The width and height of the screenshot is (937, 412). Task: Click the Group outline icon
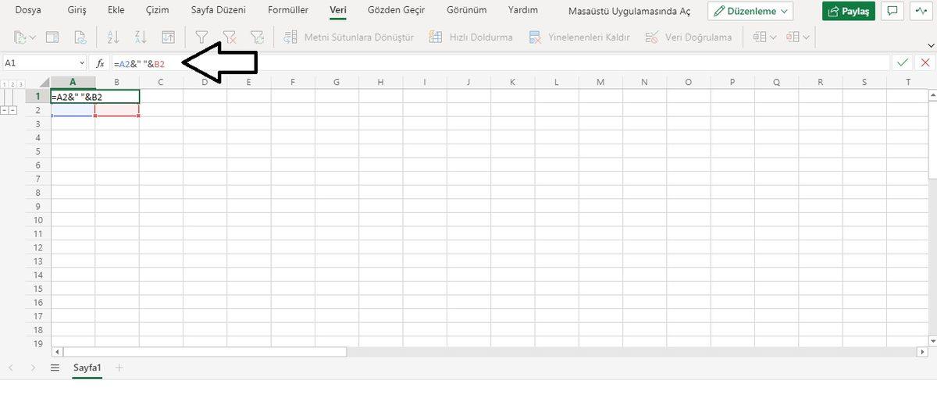pos(759,37)
